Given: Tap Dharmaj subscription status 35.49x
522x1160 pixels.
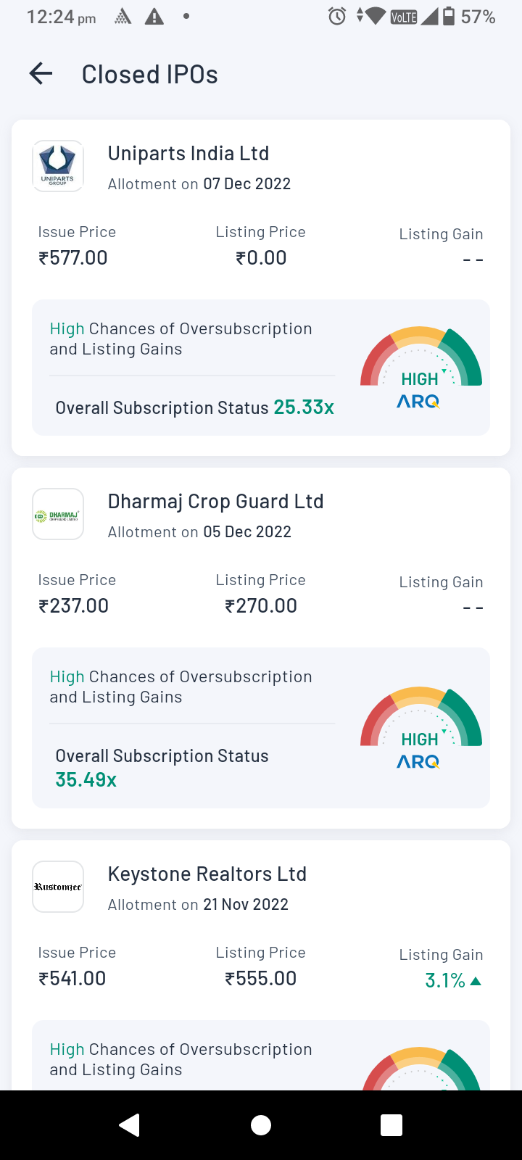Looking at the screenshot, I should (x=86, y=780).
